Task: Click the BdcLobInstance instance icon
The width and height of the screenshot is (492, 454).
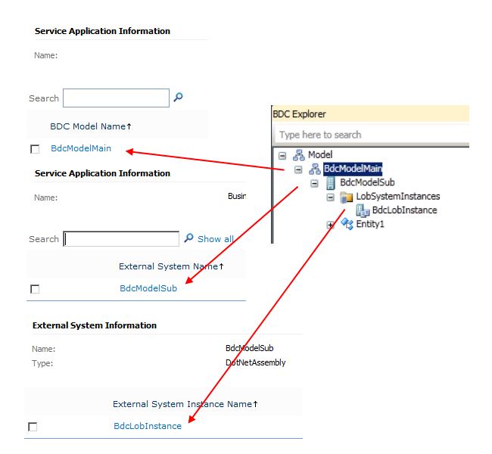Action: 363,210
